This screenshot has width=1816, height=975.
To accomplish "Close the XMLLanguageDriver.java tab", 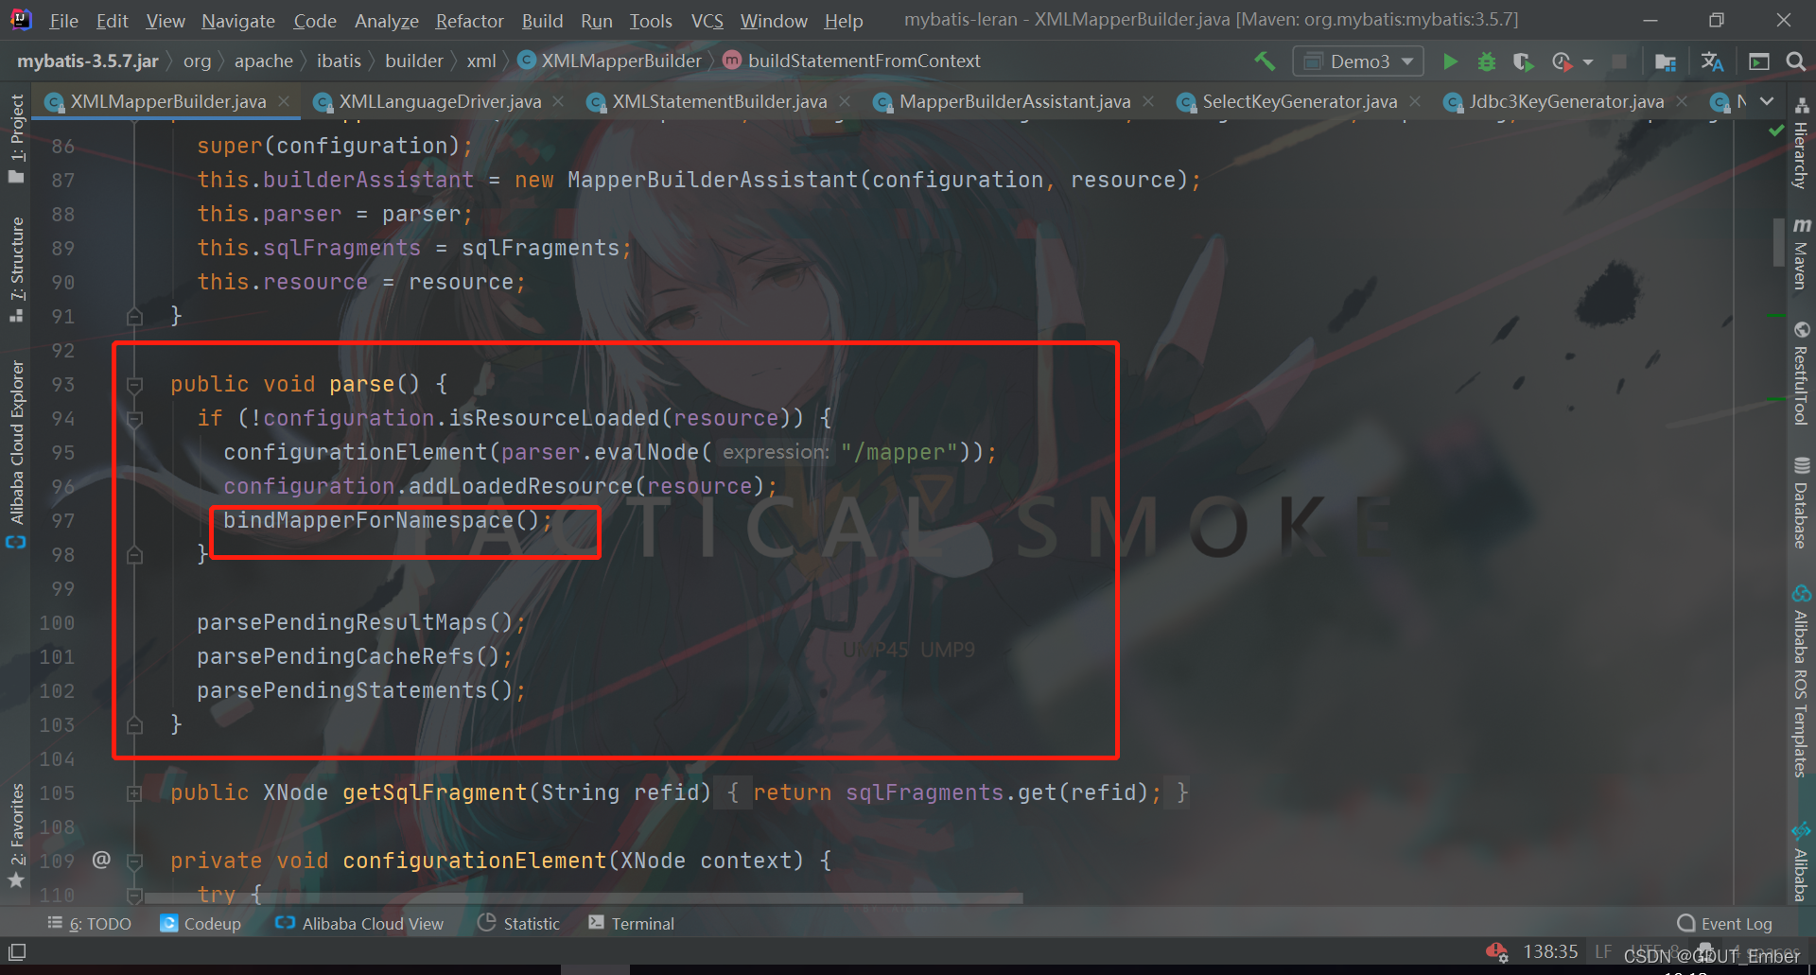I will [x=558, y=101].
